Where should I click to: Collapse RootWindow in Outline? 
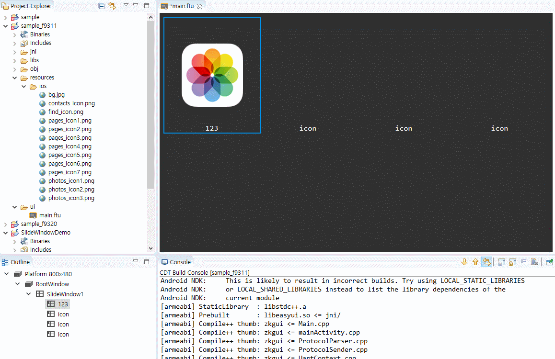17,284
